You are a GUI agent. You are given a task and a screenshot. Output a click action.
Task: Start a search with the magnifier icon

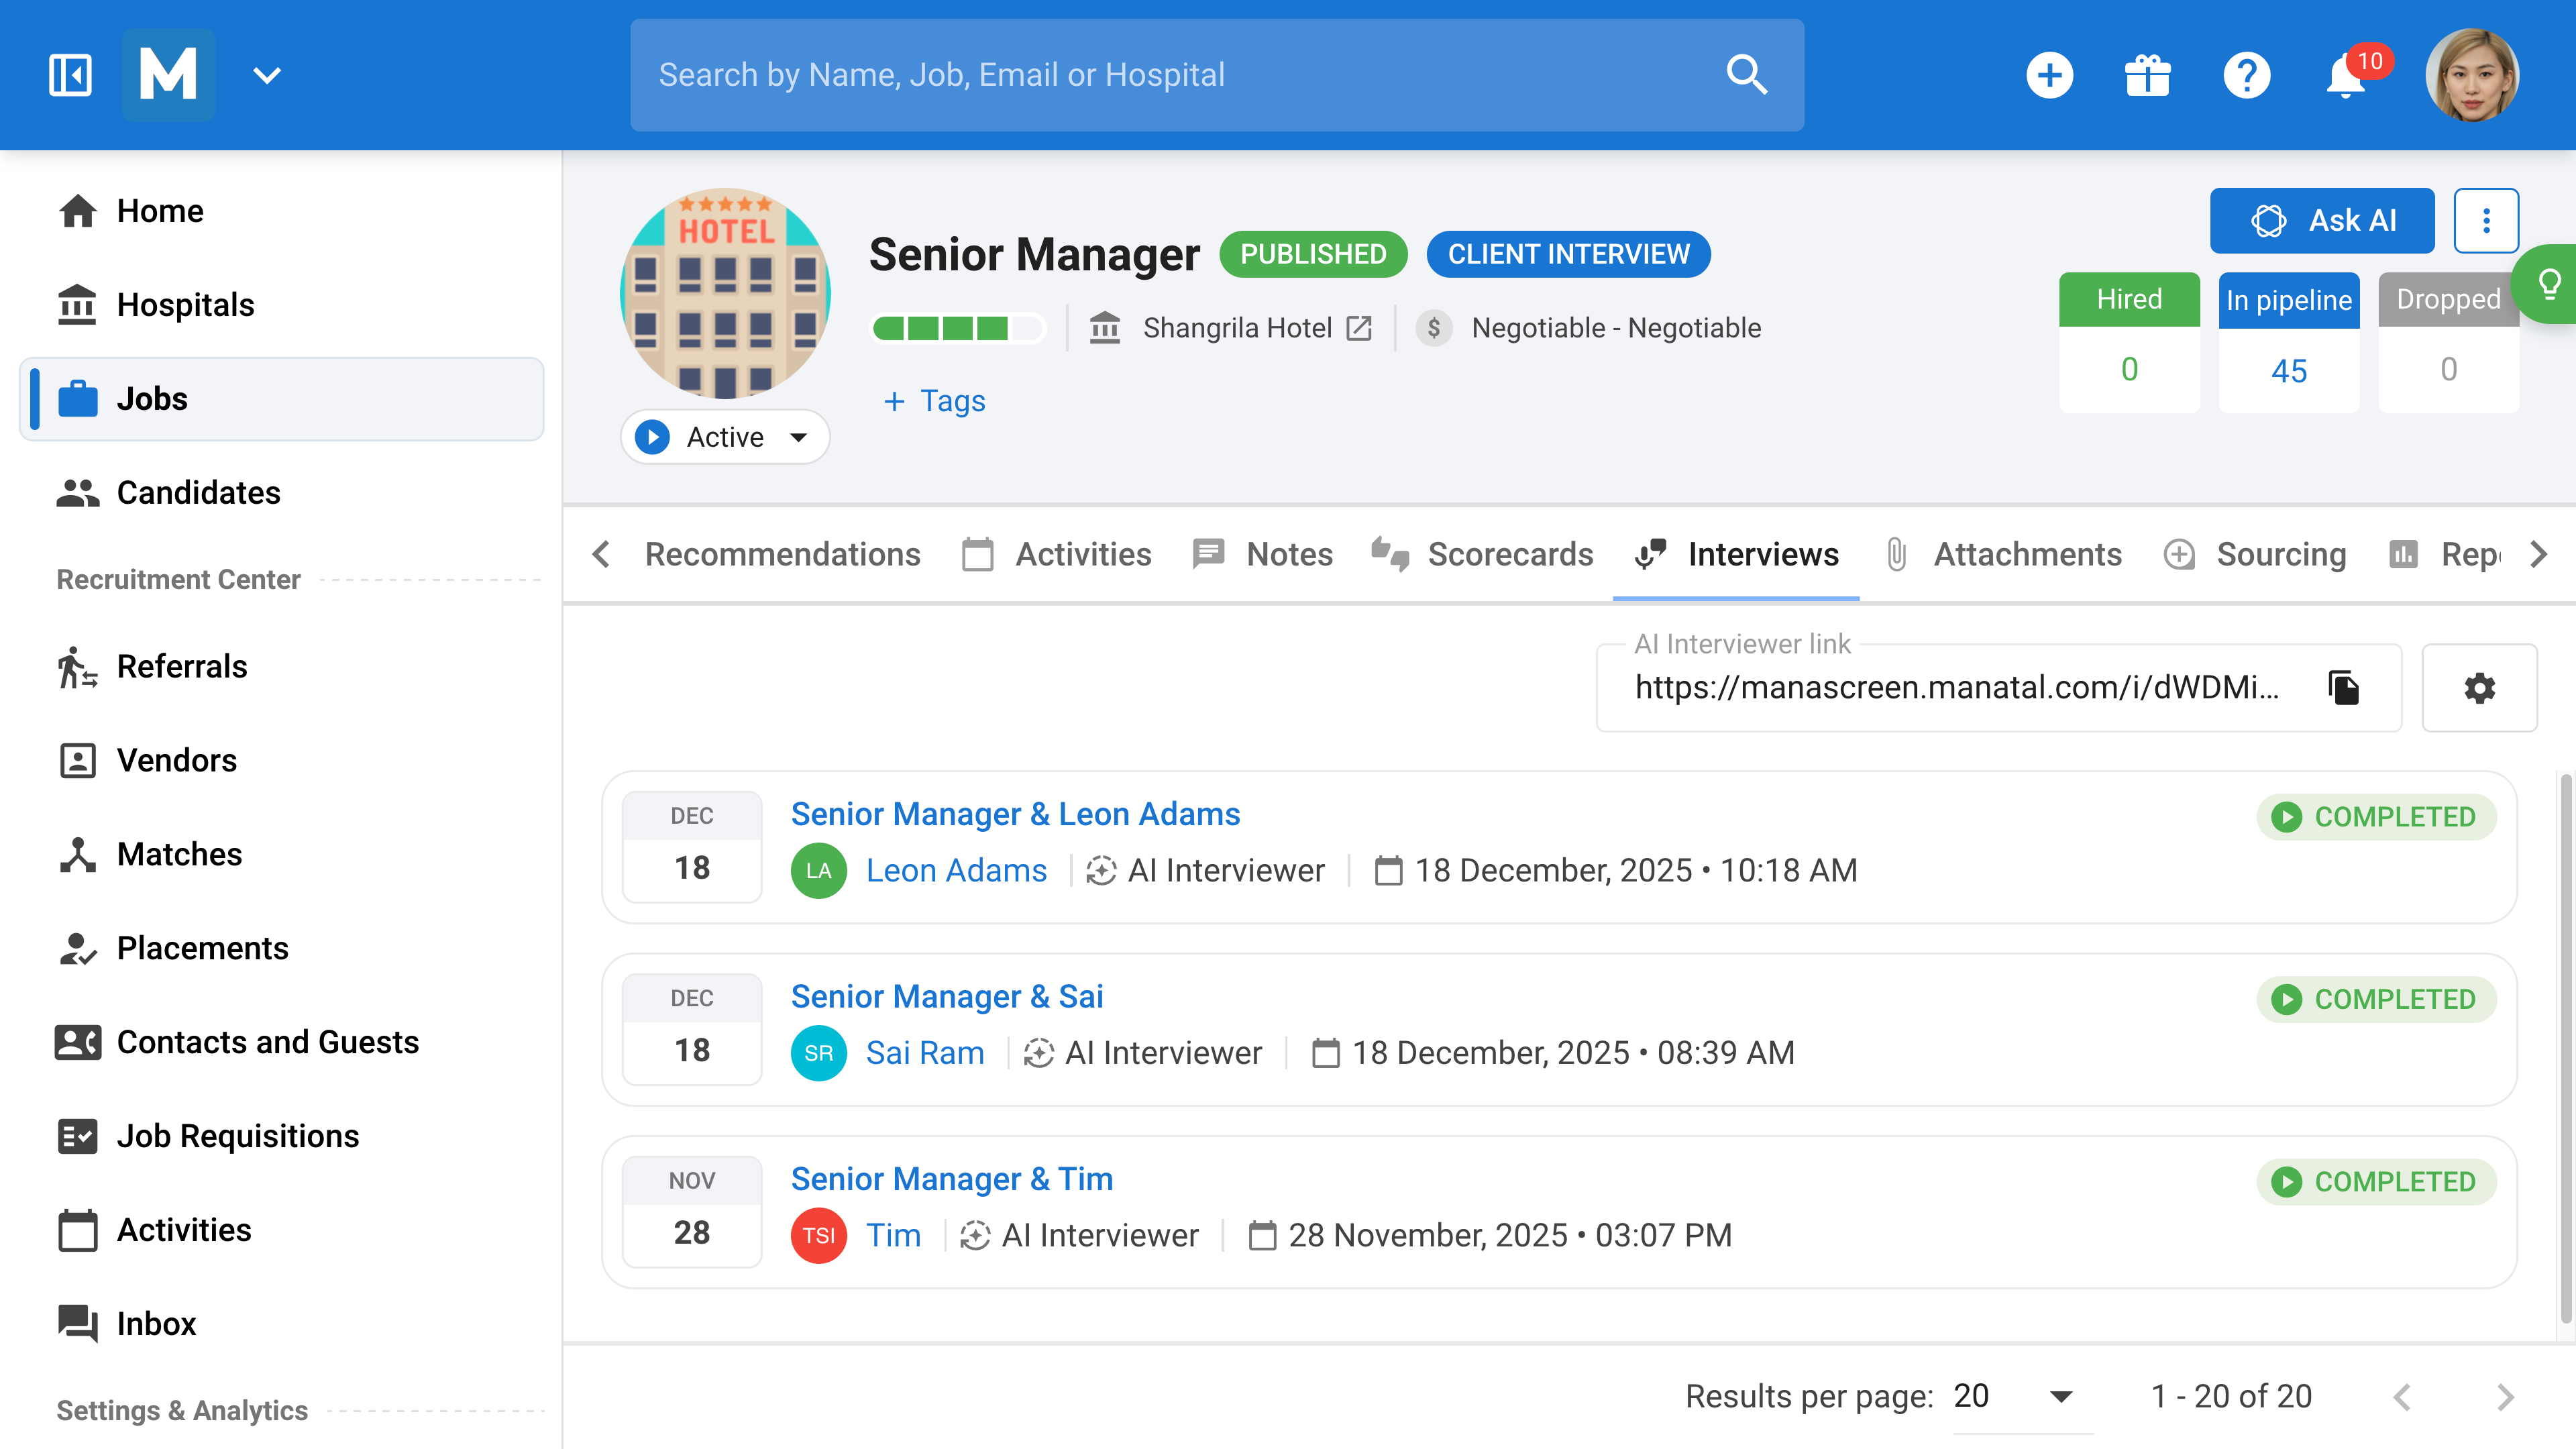click(x=1746, y=74)
